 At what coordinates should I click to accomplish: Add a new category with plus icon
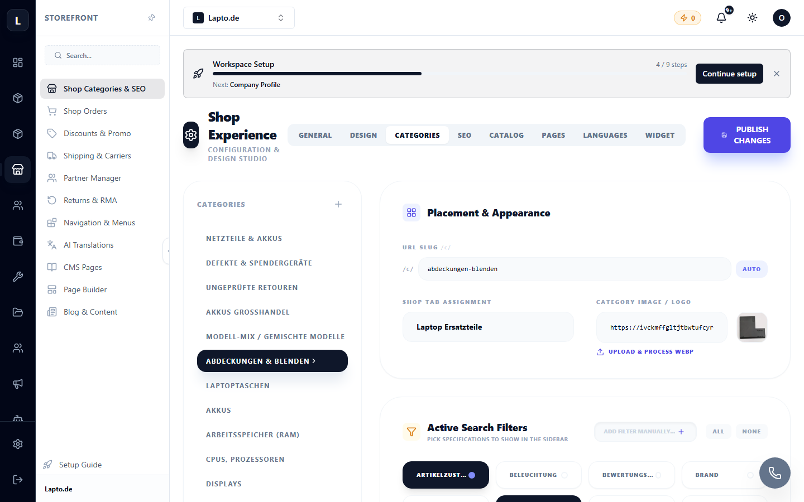338,204
